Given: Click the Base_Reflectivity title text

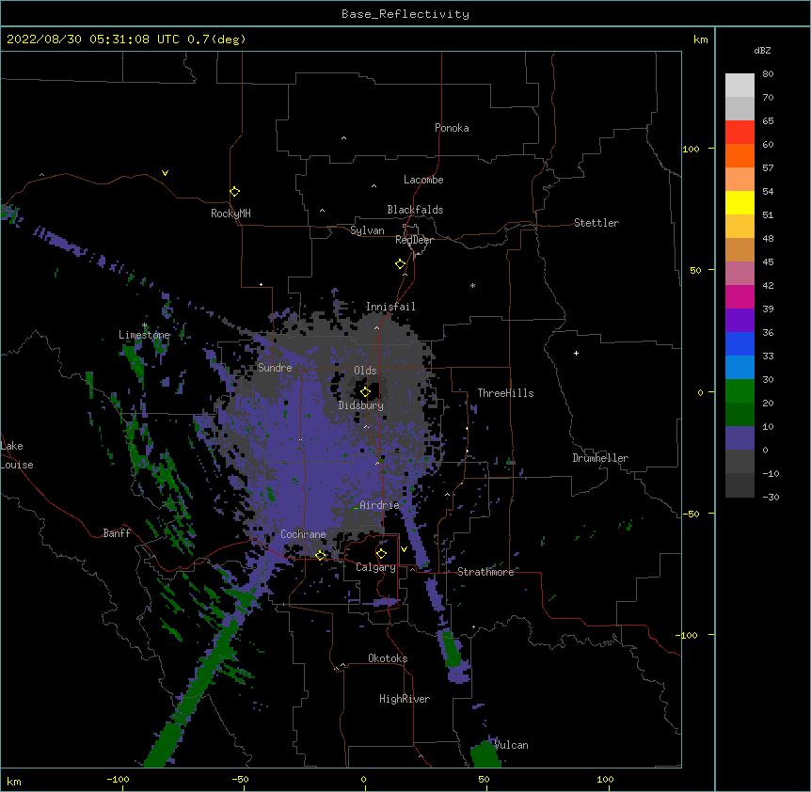Looking at the screenshot, I should coord(405,14).
